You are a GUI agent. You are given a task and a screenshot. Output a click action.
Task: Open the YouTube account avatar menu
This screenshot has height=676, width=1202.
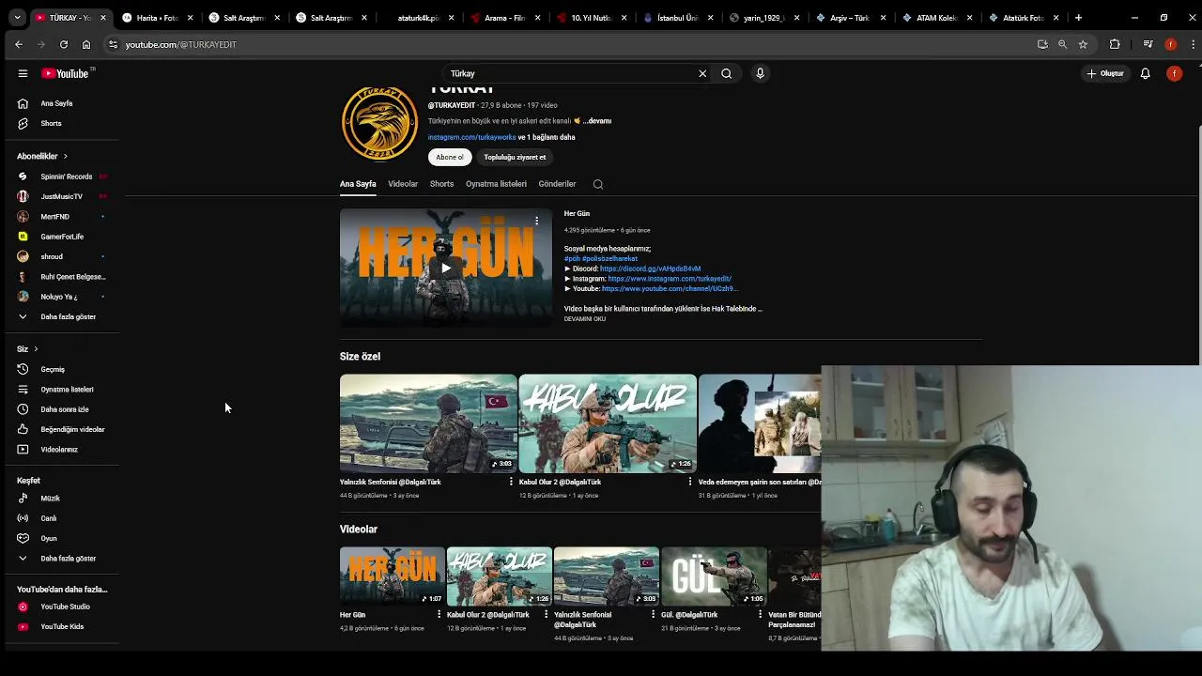[x=1175, y=73]
